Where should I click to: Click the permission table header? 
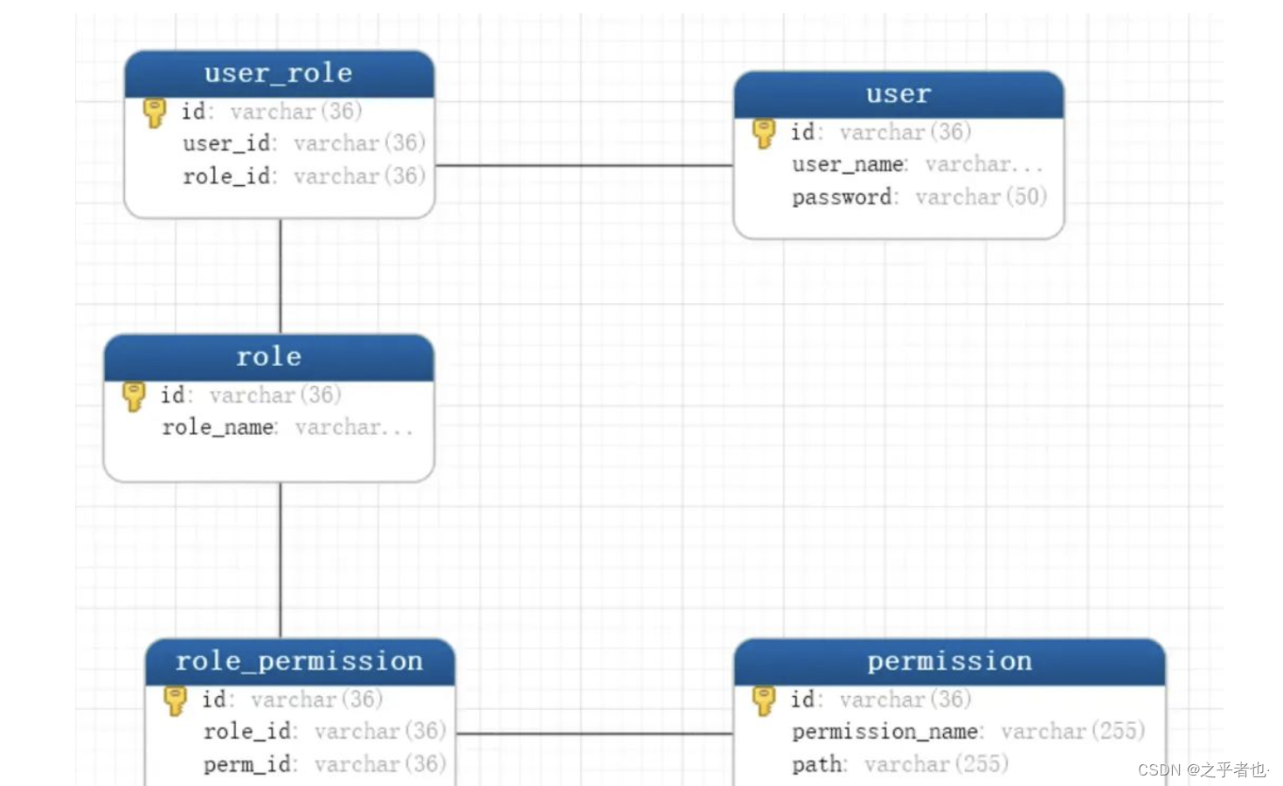(x=948, y=661)
